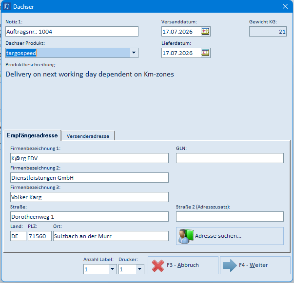Click the Gewicht KG label
Screen dimensions: 294x283
(x=263, y=22)
